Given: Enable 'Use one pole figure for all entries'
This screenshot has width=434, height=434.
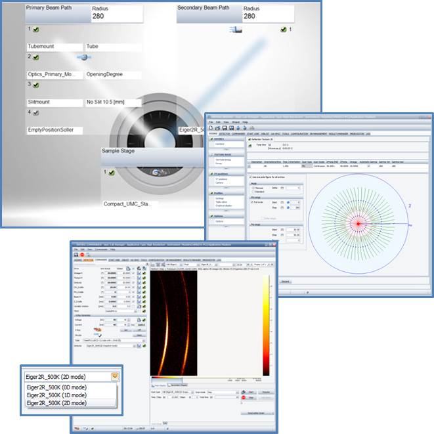Looking at the screenshot, I should pos(251,177).
